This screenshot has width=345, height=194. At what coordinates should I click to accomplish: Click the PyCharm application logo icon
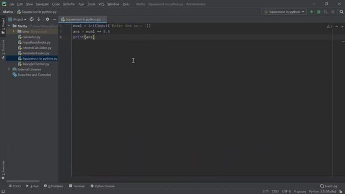pos(4,4)
